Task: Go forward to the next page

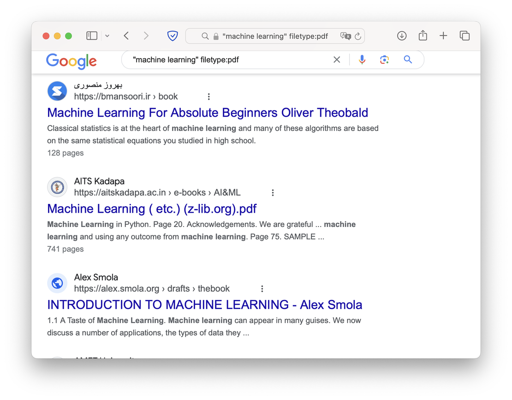Action: pyautogui.click(x=146, y=36)
